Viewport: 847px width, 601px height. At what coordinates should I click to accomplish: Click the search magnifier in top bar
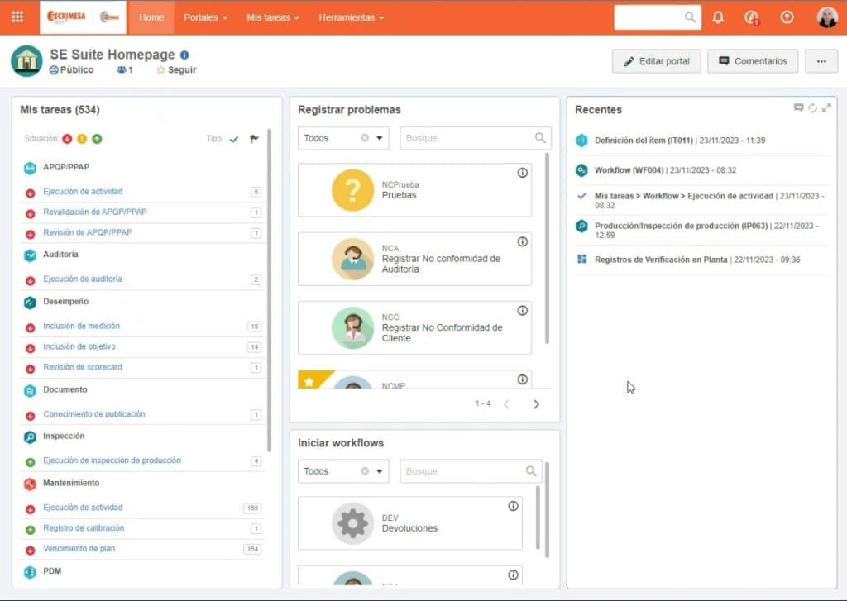coord(690,17)
